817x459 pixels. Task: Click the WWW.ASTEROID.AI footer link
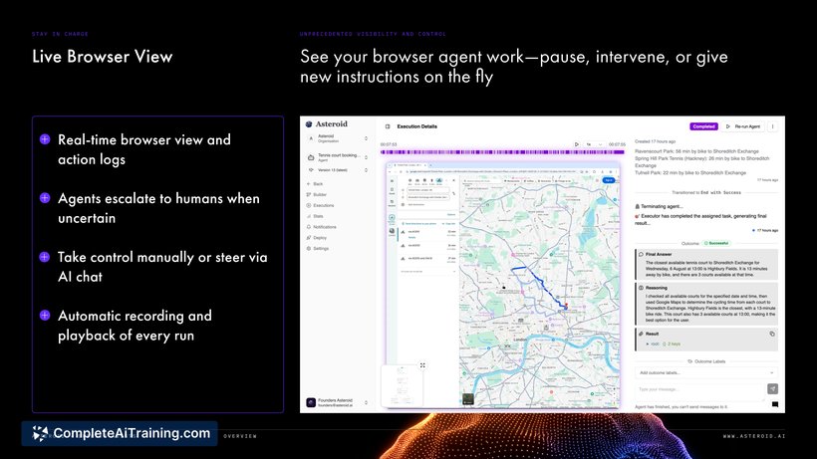tap(754, 436)
